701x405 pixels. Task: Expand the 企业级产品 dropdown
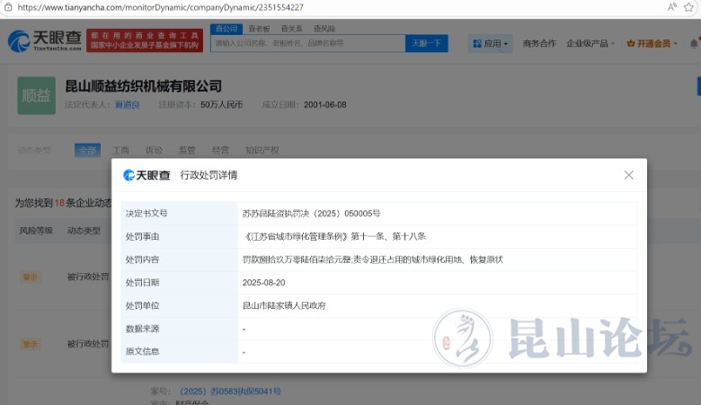tap(590, 43)
